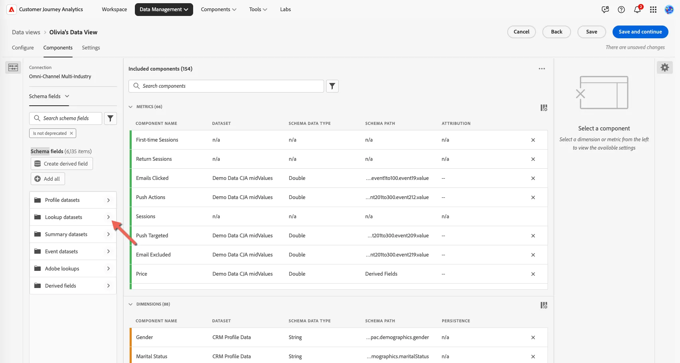Remove the Gender dimension
This screenshot has height=363, width=680.
[533, 337]
